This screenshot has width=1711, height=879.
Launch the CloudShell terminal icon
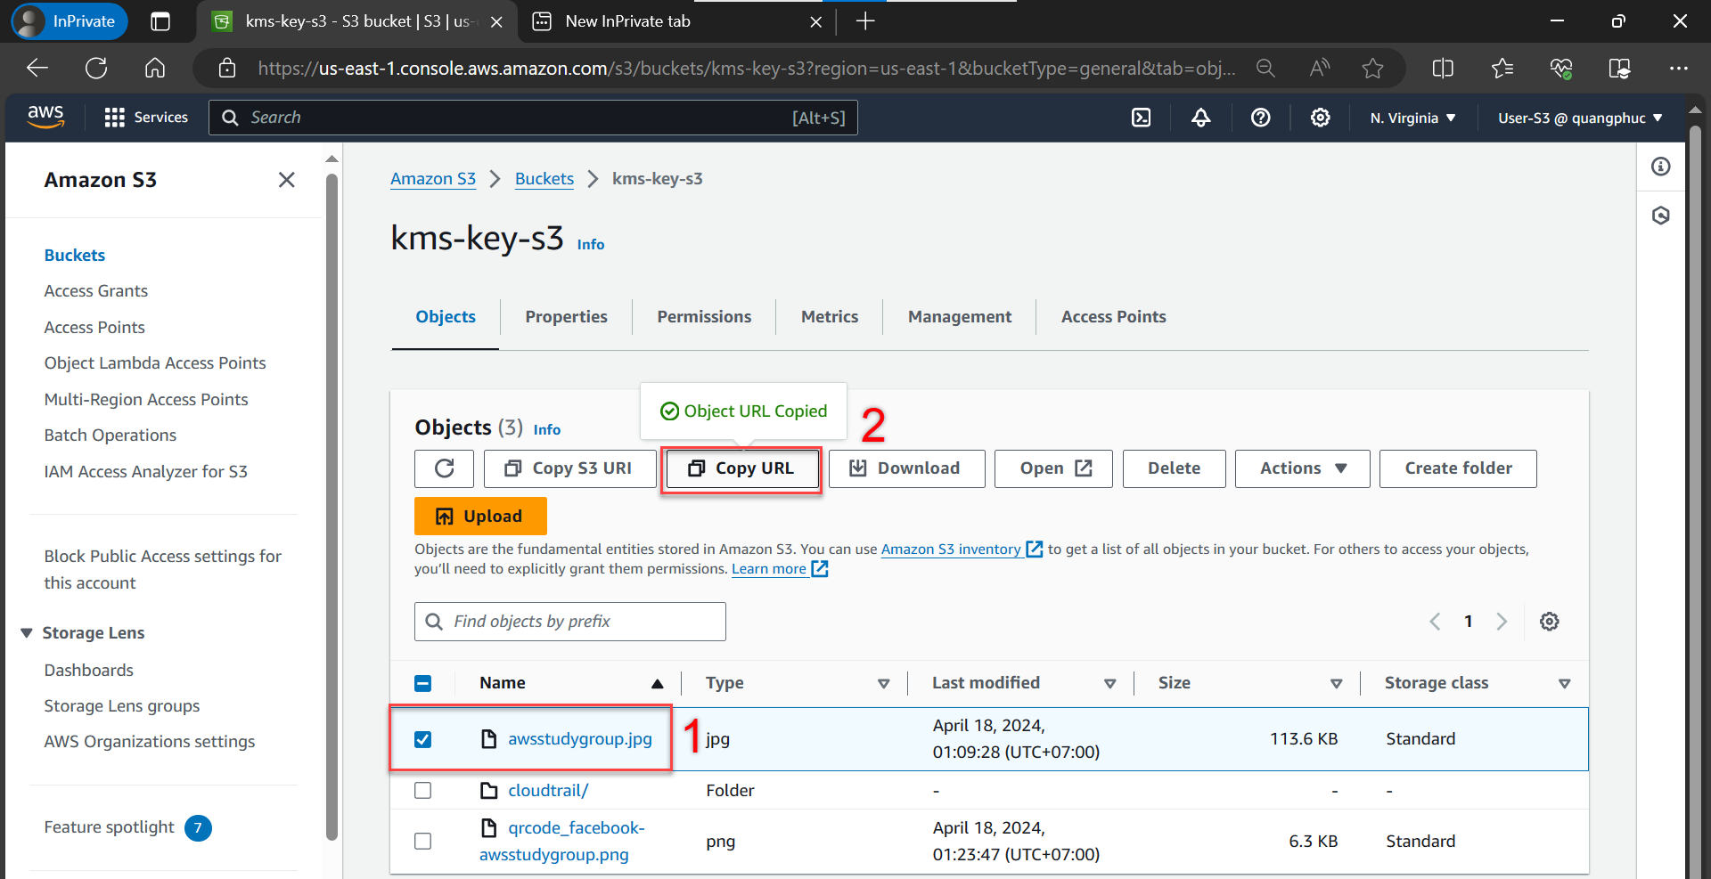[1141, 118]
